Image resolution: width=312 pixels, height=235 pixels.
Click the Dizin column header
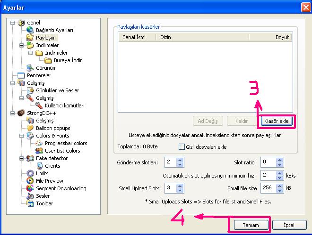(165, 37)
